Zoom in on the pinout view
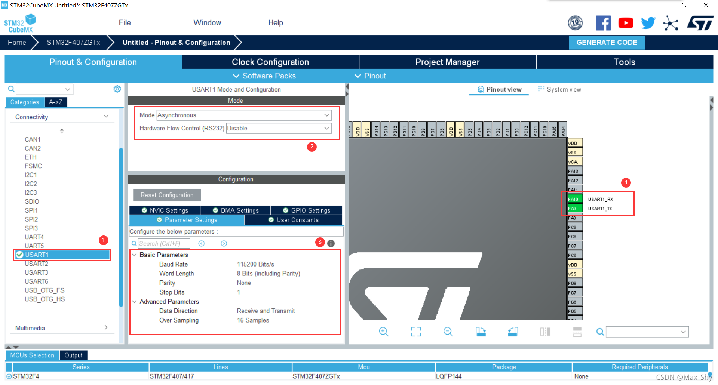This screenshot has height=385, width=718. point(384,332)
